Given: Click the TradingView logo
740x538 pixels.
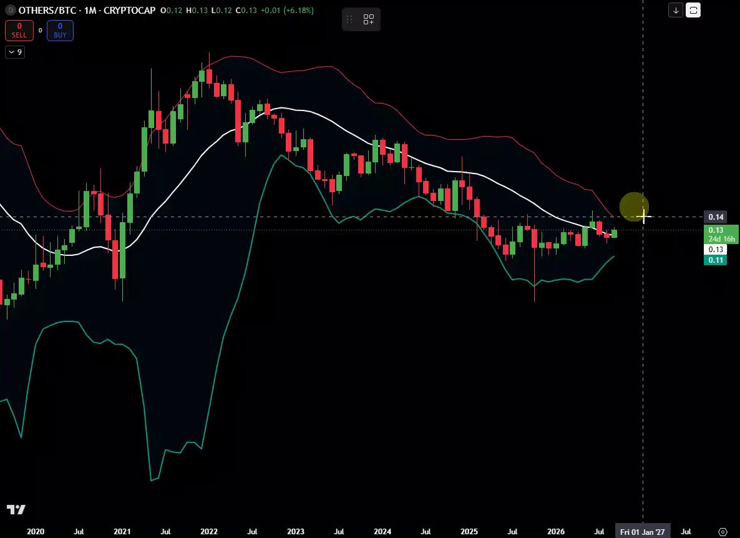Looking at the screenshot, I should click(x=16, y=509).
